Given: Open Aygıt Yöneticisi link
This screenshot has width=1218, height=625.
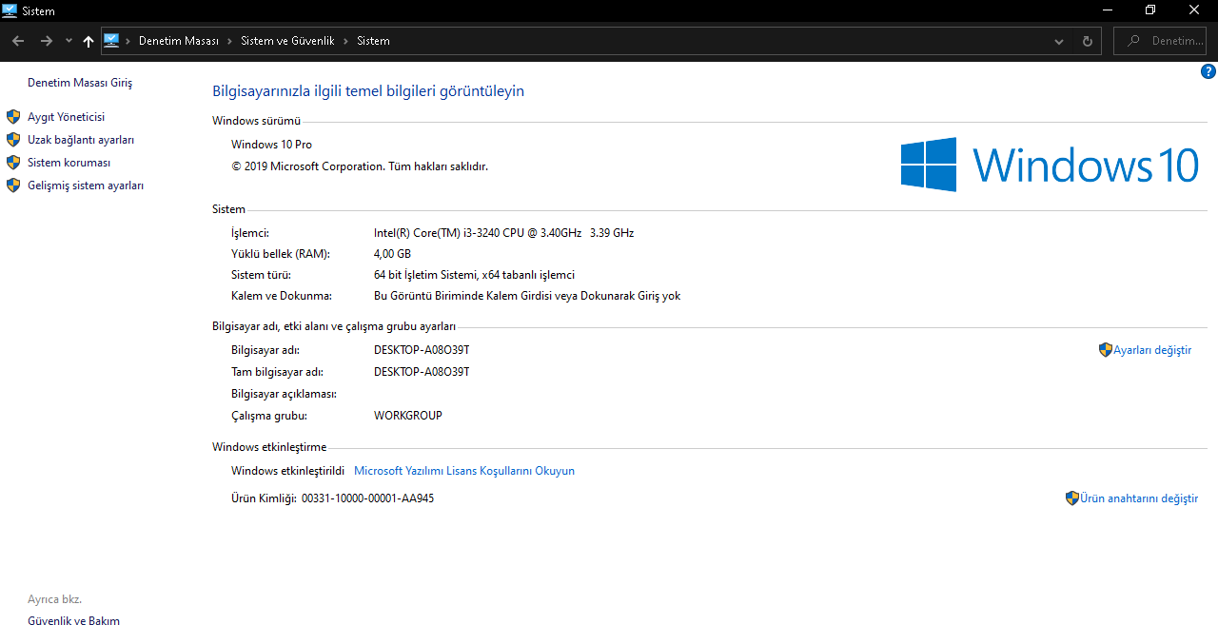Looking at the screenshot, I should point(66,117).
